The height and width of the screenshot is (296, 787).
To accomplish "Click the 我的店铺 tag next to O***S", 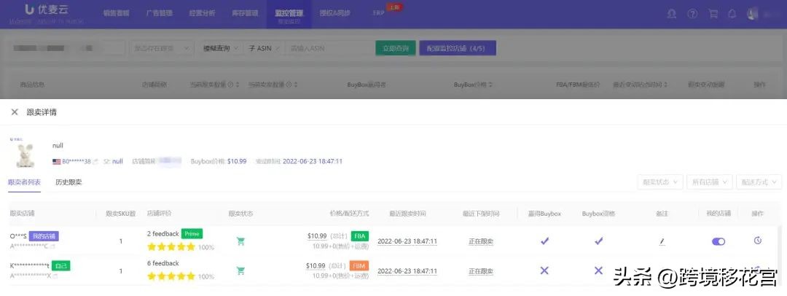I will pyautogui.click(x=44, y=236).
